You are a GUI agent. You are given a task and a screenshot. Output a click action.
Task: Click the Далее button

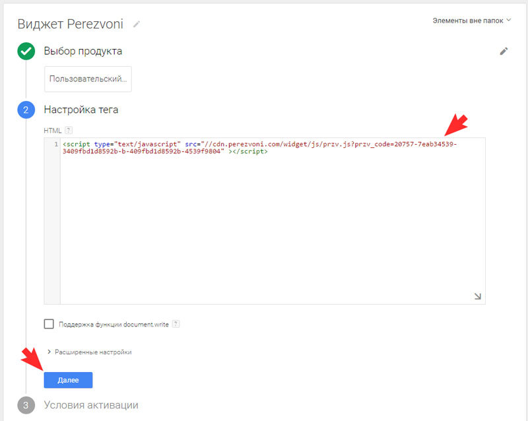pyautogui.click(x=68, y=380)
